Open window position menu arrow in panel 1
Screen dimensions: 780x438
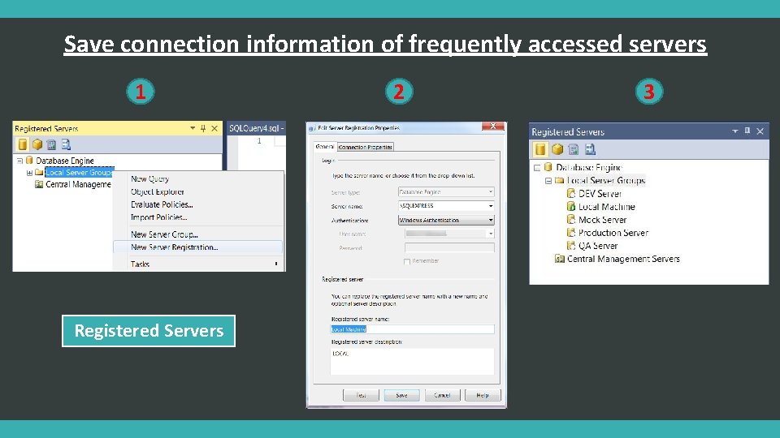(193, 128)
